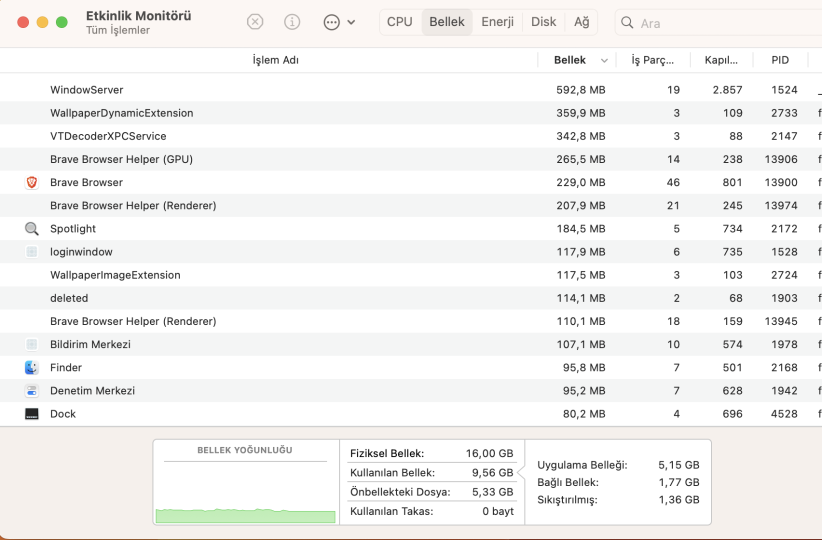Open the process info (i) icon
The height and width of the screenshot is (540, 822).
point(292,22)
